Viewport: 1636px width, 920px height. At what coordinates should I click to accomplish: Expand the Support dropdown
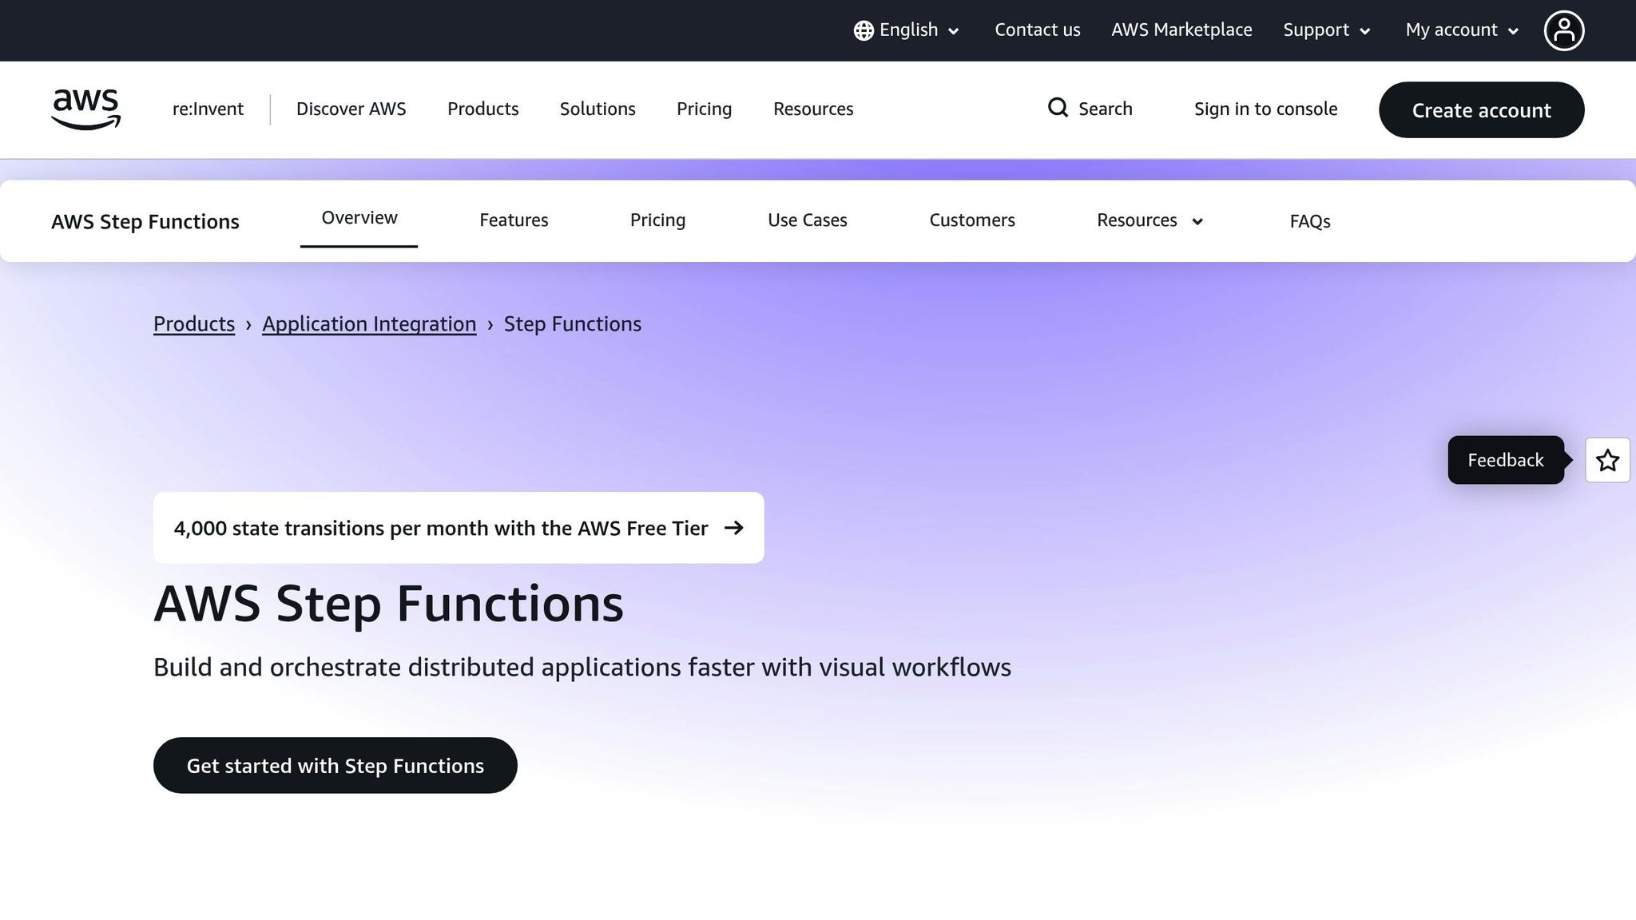1325,30
